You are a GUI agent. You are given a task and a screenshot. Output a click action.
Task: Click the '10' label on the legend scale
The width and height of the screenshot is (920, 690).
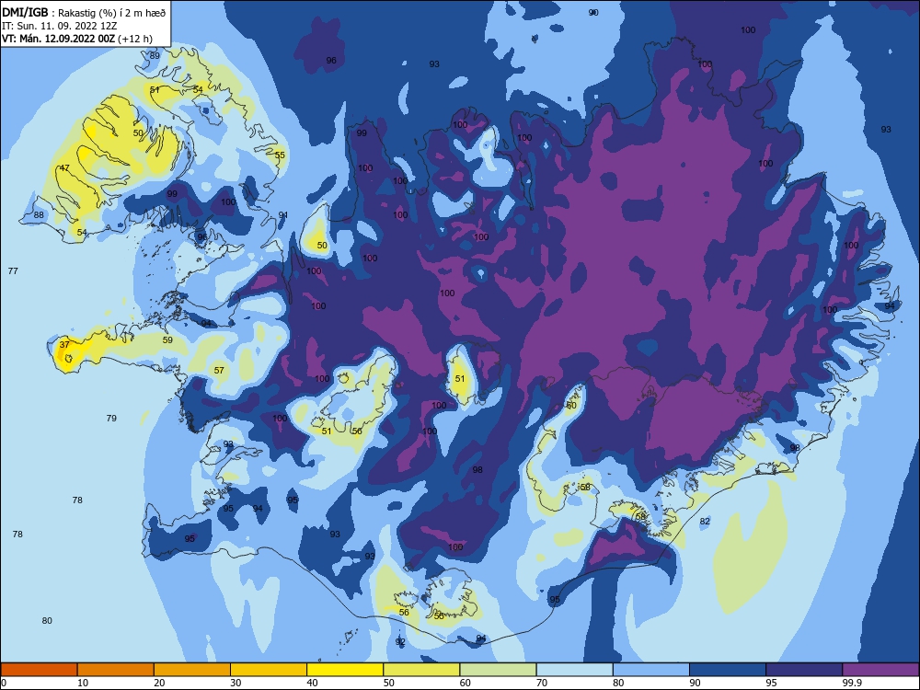pos(83,683)
